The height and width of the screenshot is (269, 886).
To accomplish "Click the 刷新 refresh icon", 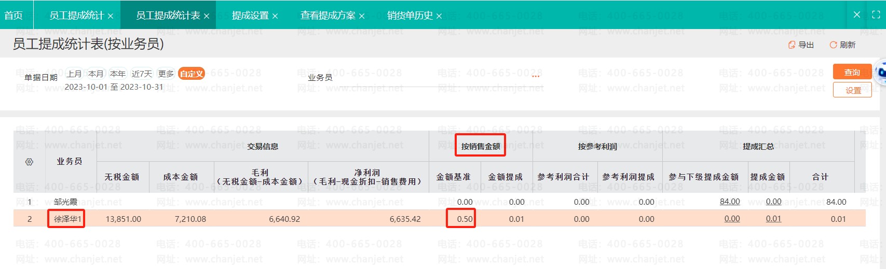I will click(x=833, y=45).
